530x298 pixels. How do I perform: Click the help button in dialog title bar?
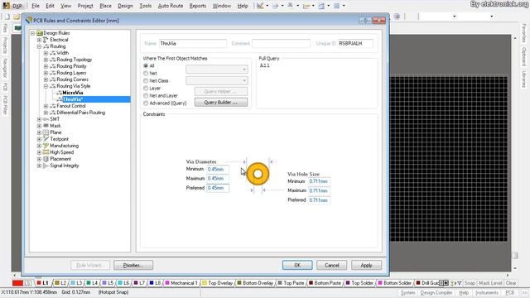[365, 20]
